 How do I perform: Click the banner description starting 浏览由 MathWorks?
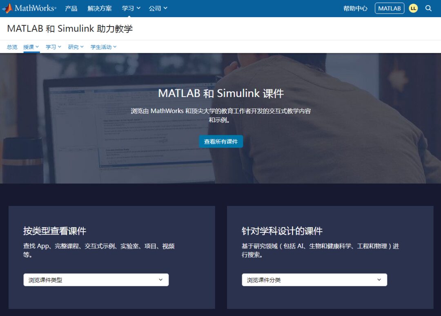[x=221, y=115]
